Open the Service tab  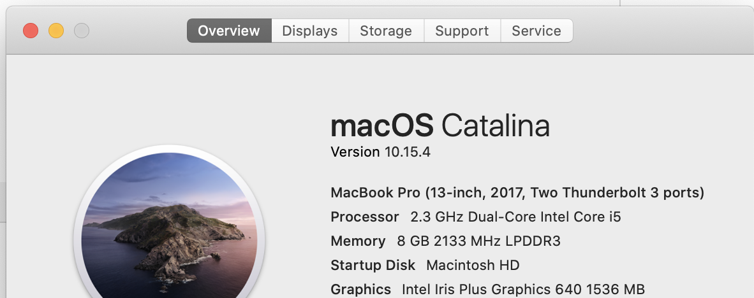[x=536, y=31]
